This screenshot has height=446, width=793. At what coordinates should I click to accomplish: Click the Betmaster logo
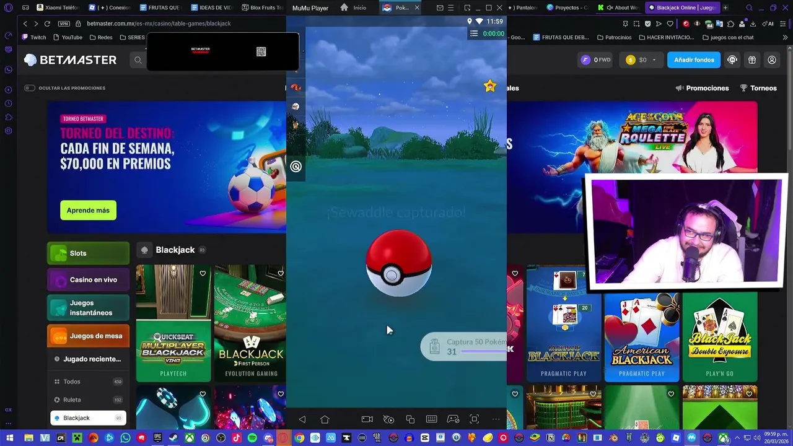coord(70,60)
